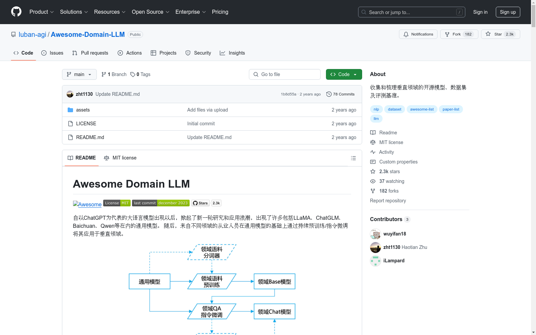The width and height of the screenshot is (536, 335).
Task: View the 78 Commits history
Action: tap(340, 94)
